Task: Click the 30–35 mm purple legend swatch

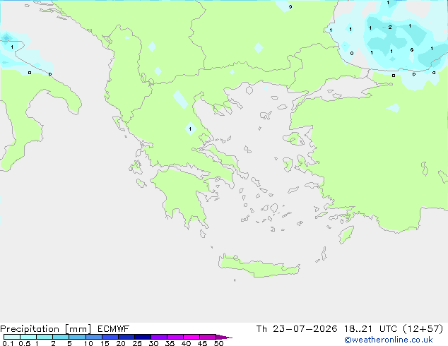Action: coord(158,337)
